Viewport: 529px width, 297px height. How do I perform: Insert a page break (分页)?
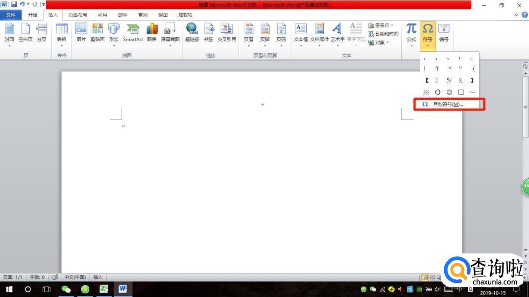pyautogui.click(x=42, y=34)
